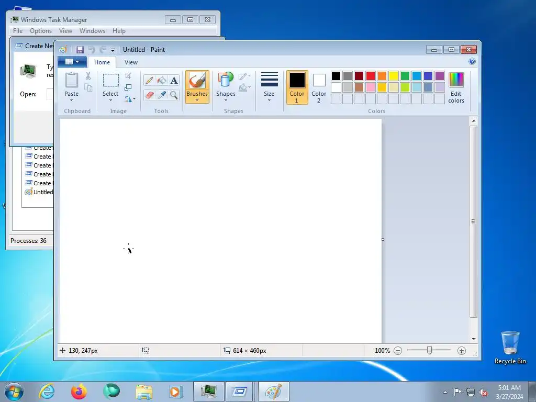
Task: Select the Pencil tool in Paint
Action: (x=149, y=80)
